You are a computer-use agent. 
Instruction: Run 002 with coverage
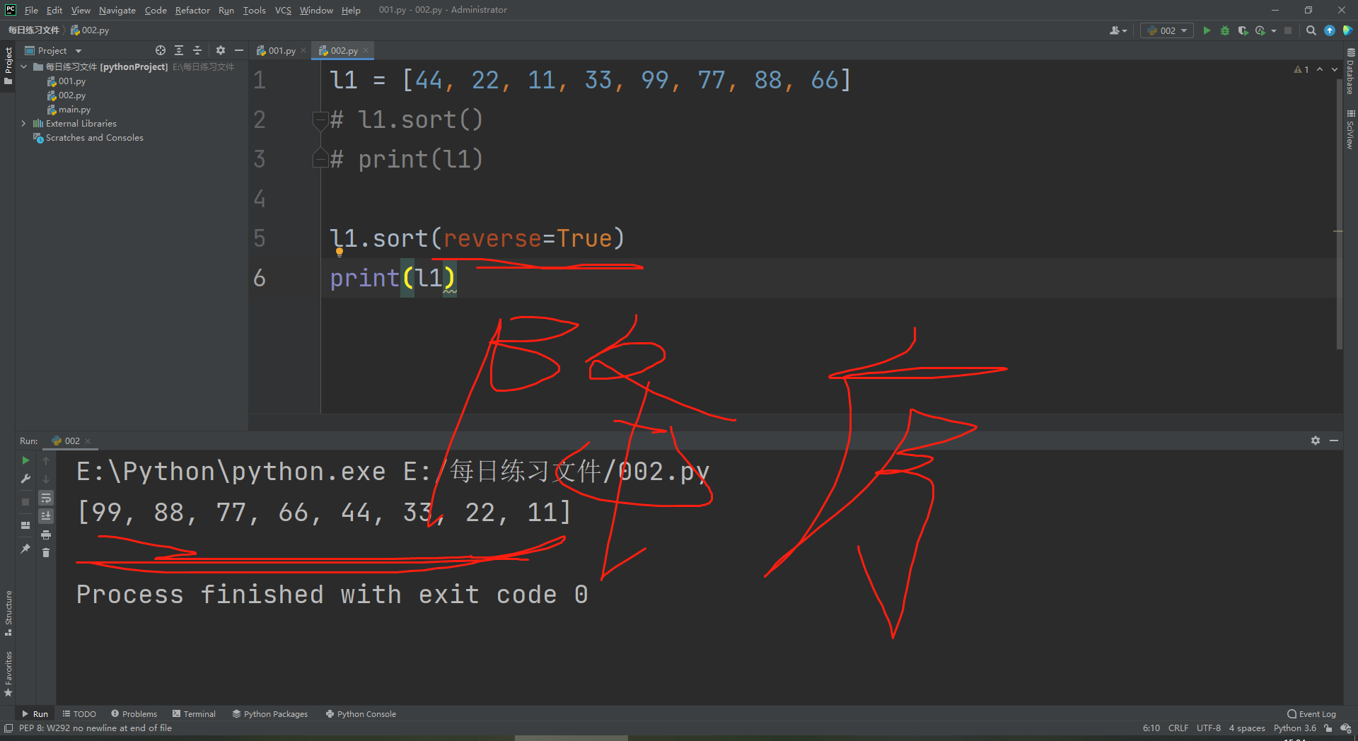(1243, 30)
